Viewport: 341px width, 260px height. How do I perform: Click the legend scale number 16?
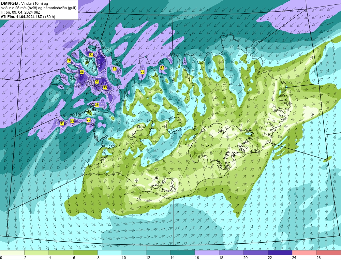pyautogui.click(x=197, y=258)
